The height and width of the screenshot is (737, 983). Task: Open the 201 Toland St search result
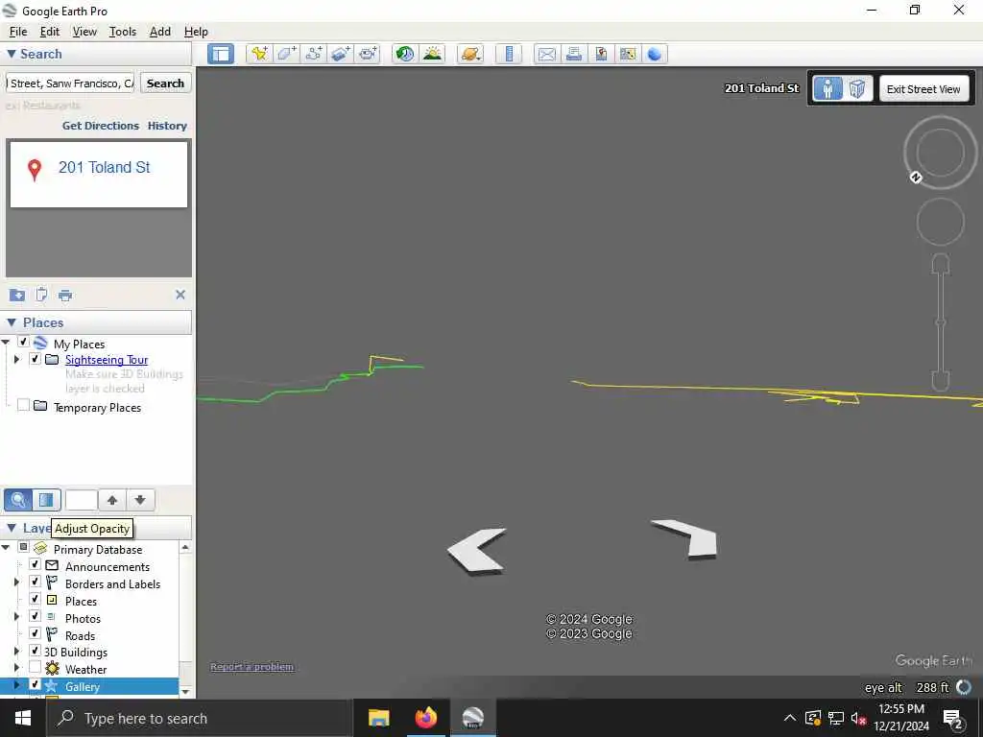[x=104, y=167]
